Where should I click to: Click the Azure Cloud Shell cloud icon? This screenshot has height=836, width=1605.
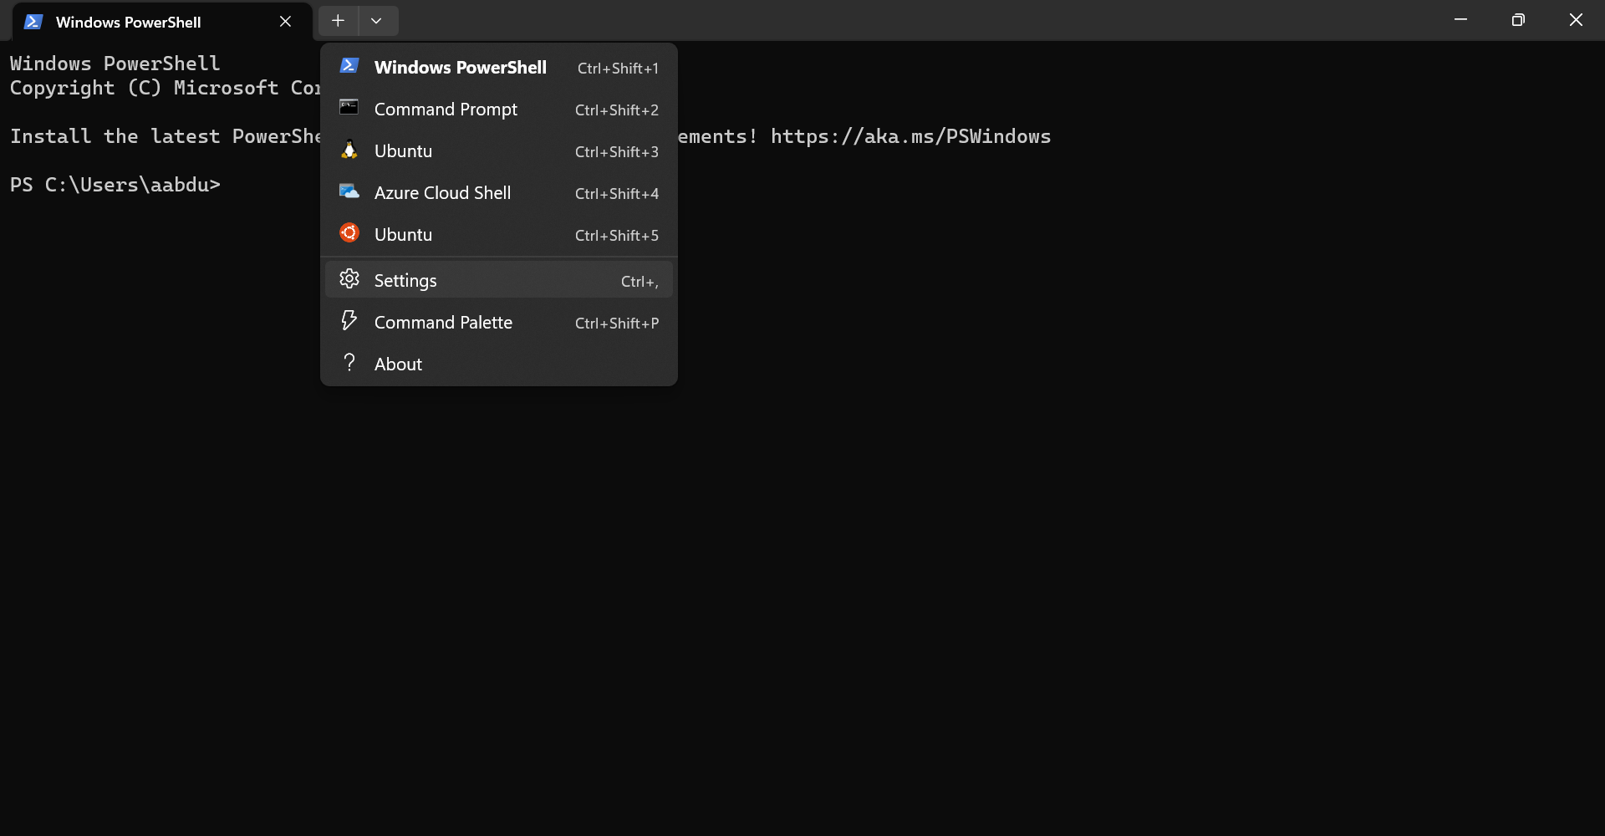click(349, 191)
